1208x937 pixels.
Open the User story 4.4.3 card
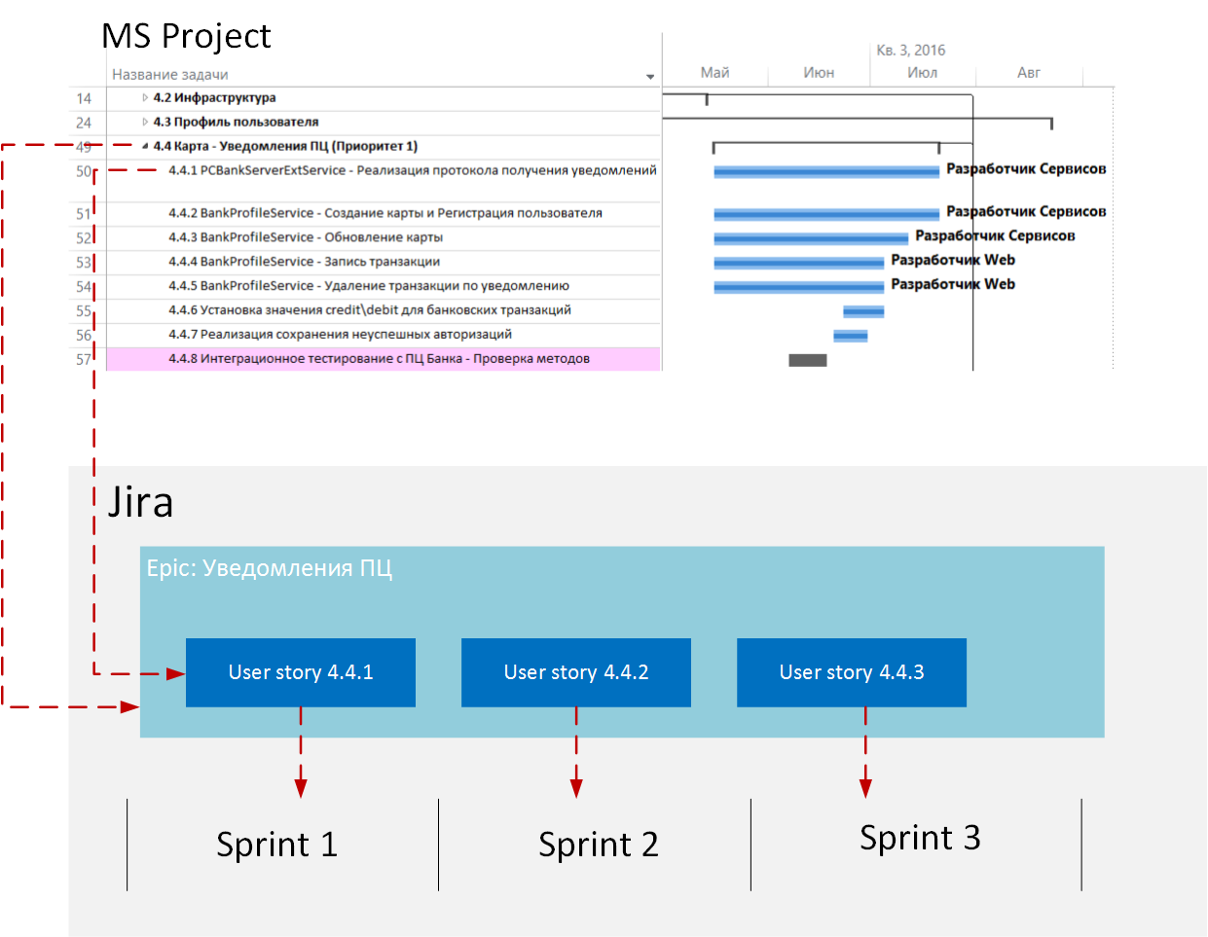coord(852,672)
